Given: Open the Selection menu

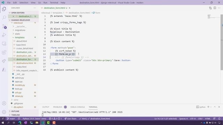Looking at the screenshot, I should click(24, 2).
